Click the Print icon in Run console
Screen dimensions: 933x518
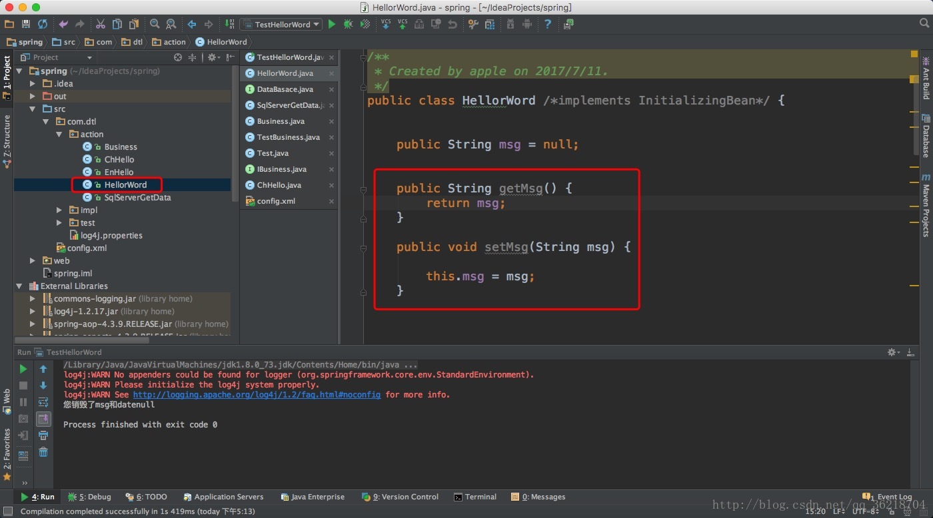43,435
